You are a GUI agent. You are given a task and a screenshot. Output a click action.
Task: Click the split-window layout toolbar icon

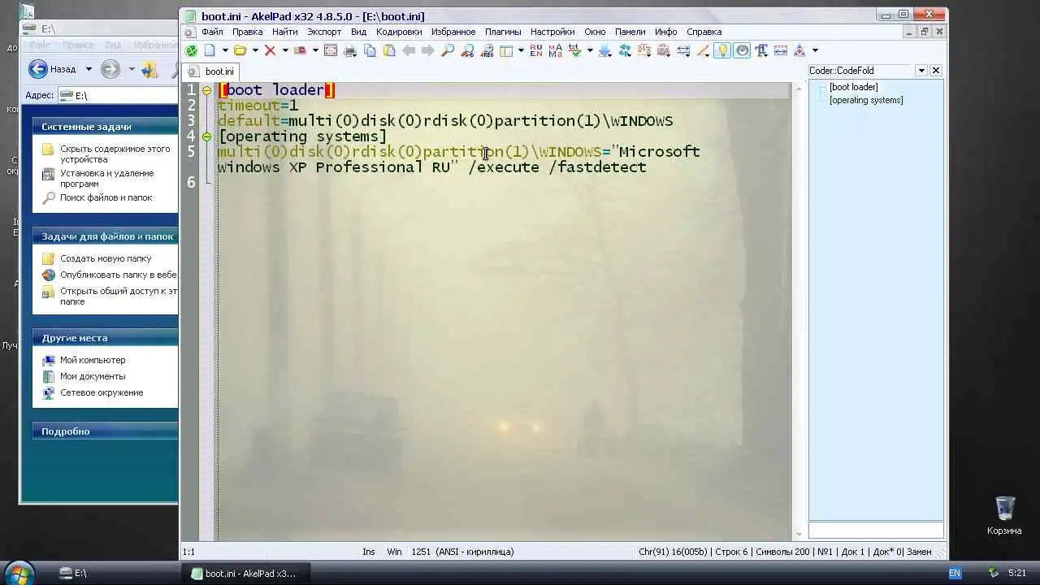click(506, 50)
